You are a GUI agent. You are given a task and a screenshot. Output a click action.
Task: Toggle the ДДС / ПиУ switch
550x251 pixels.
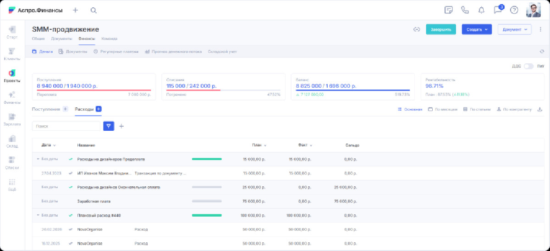point(528,66)
